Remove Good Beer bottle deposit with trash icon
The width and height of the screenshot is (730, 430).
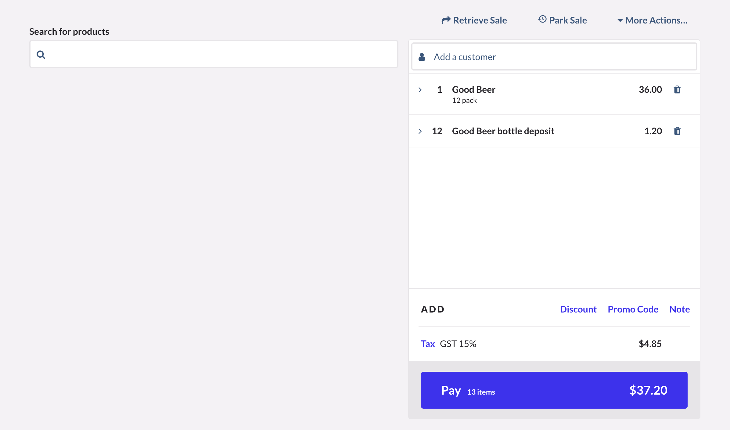point(677,131)
